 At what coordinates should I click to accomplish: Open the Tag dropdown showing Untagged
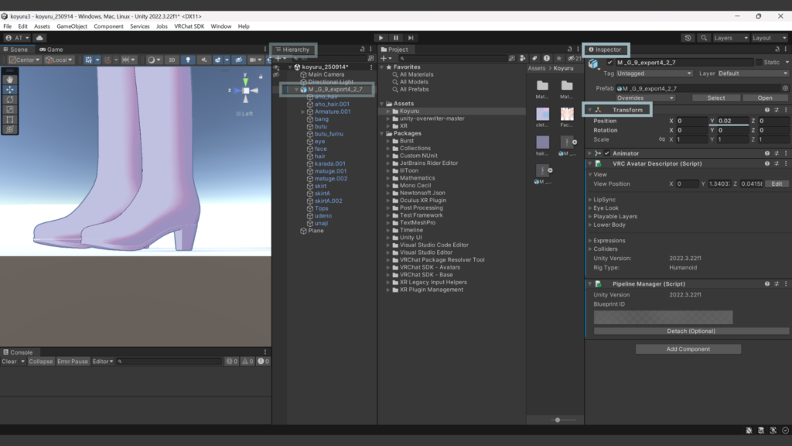click(654, 74)
